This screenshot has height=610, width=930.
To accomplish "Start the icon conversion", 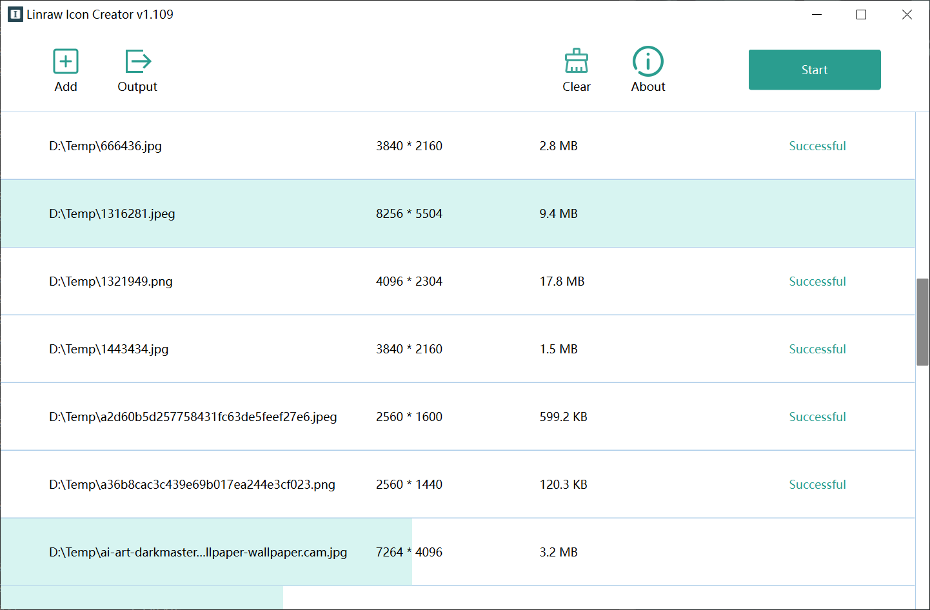I will tap(815, 70).
